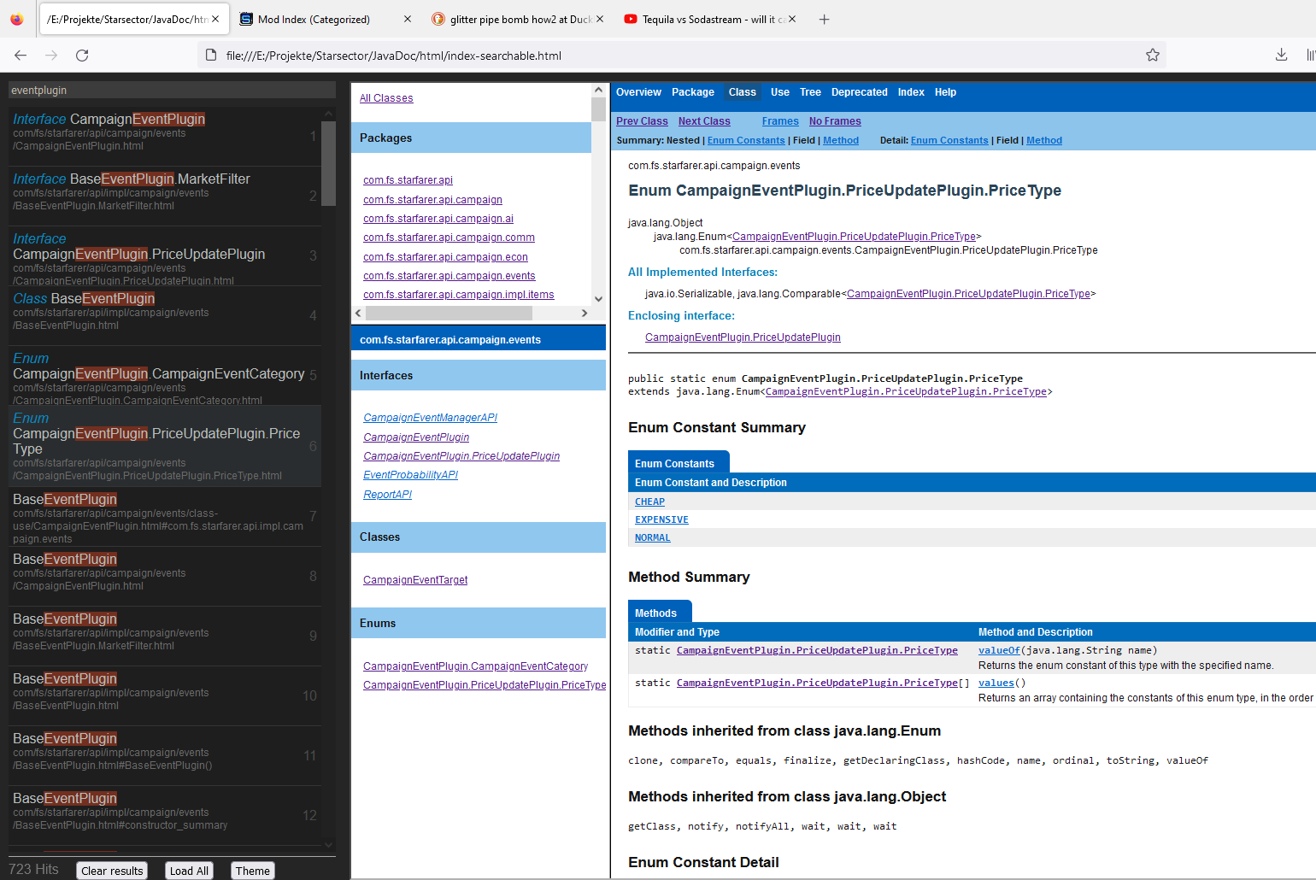The image size is (1316, 880).
Task: Open the Overview navigation item
Action: tap(638, 92)
